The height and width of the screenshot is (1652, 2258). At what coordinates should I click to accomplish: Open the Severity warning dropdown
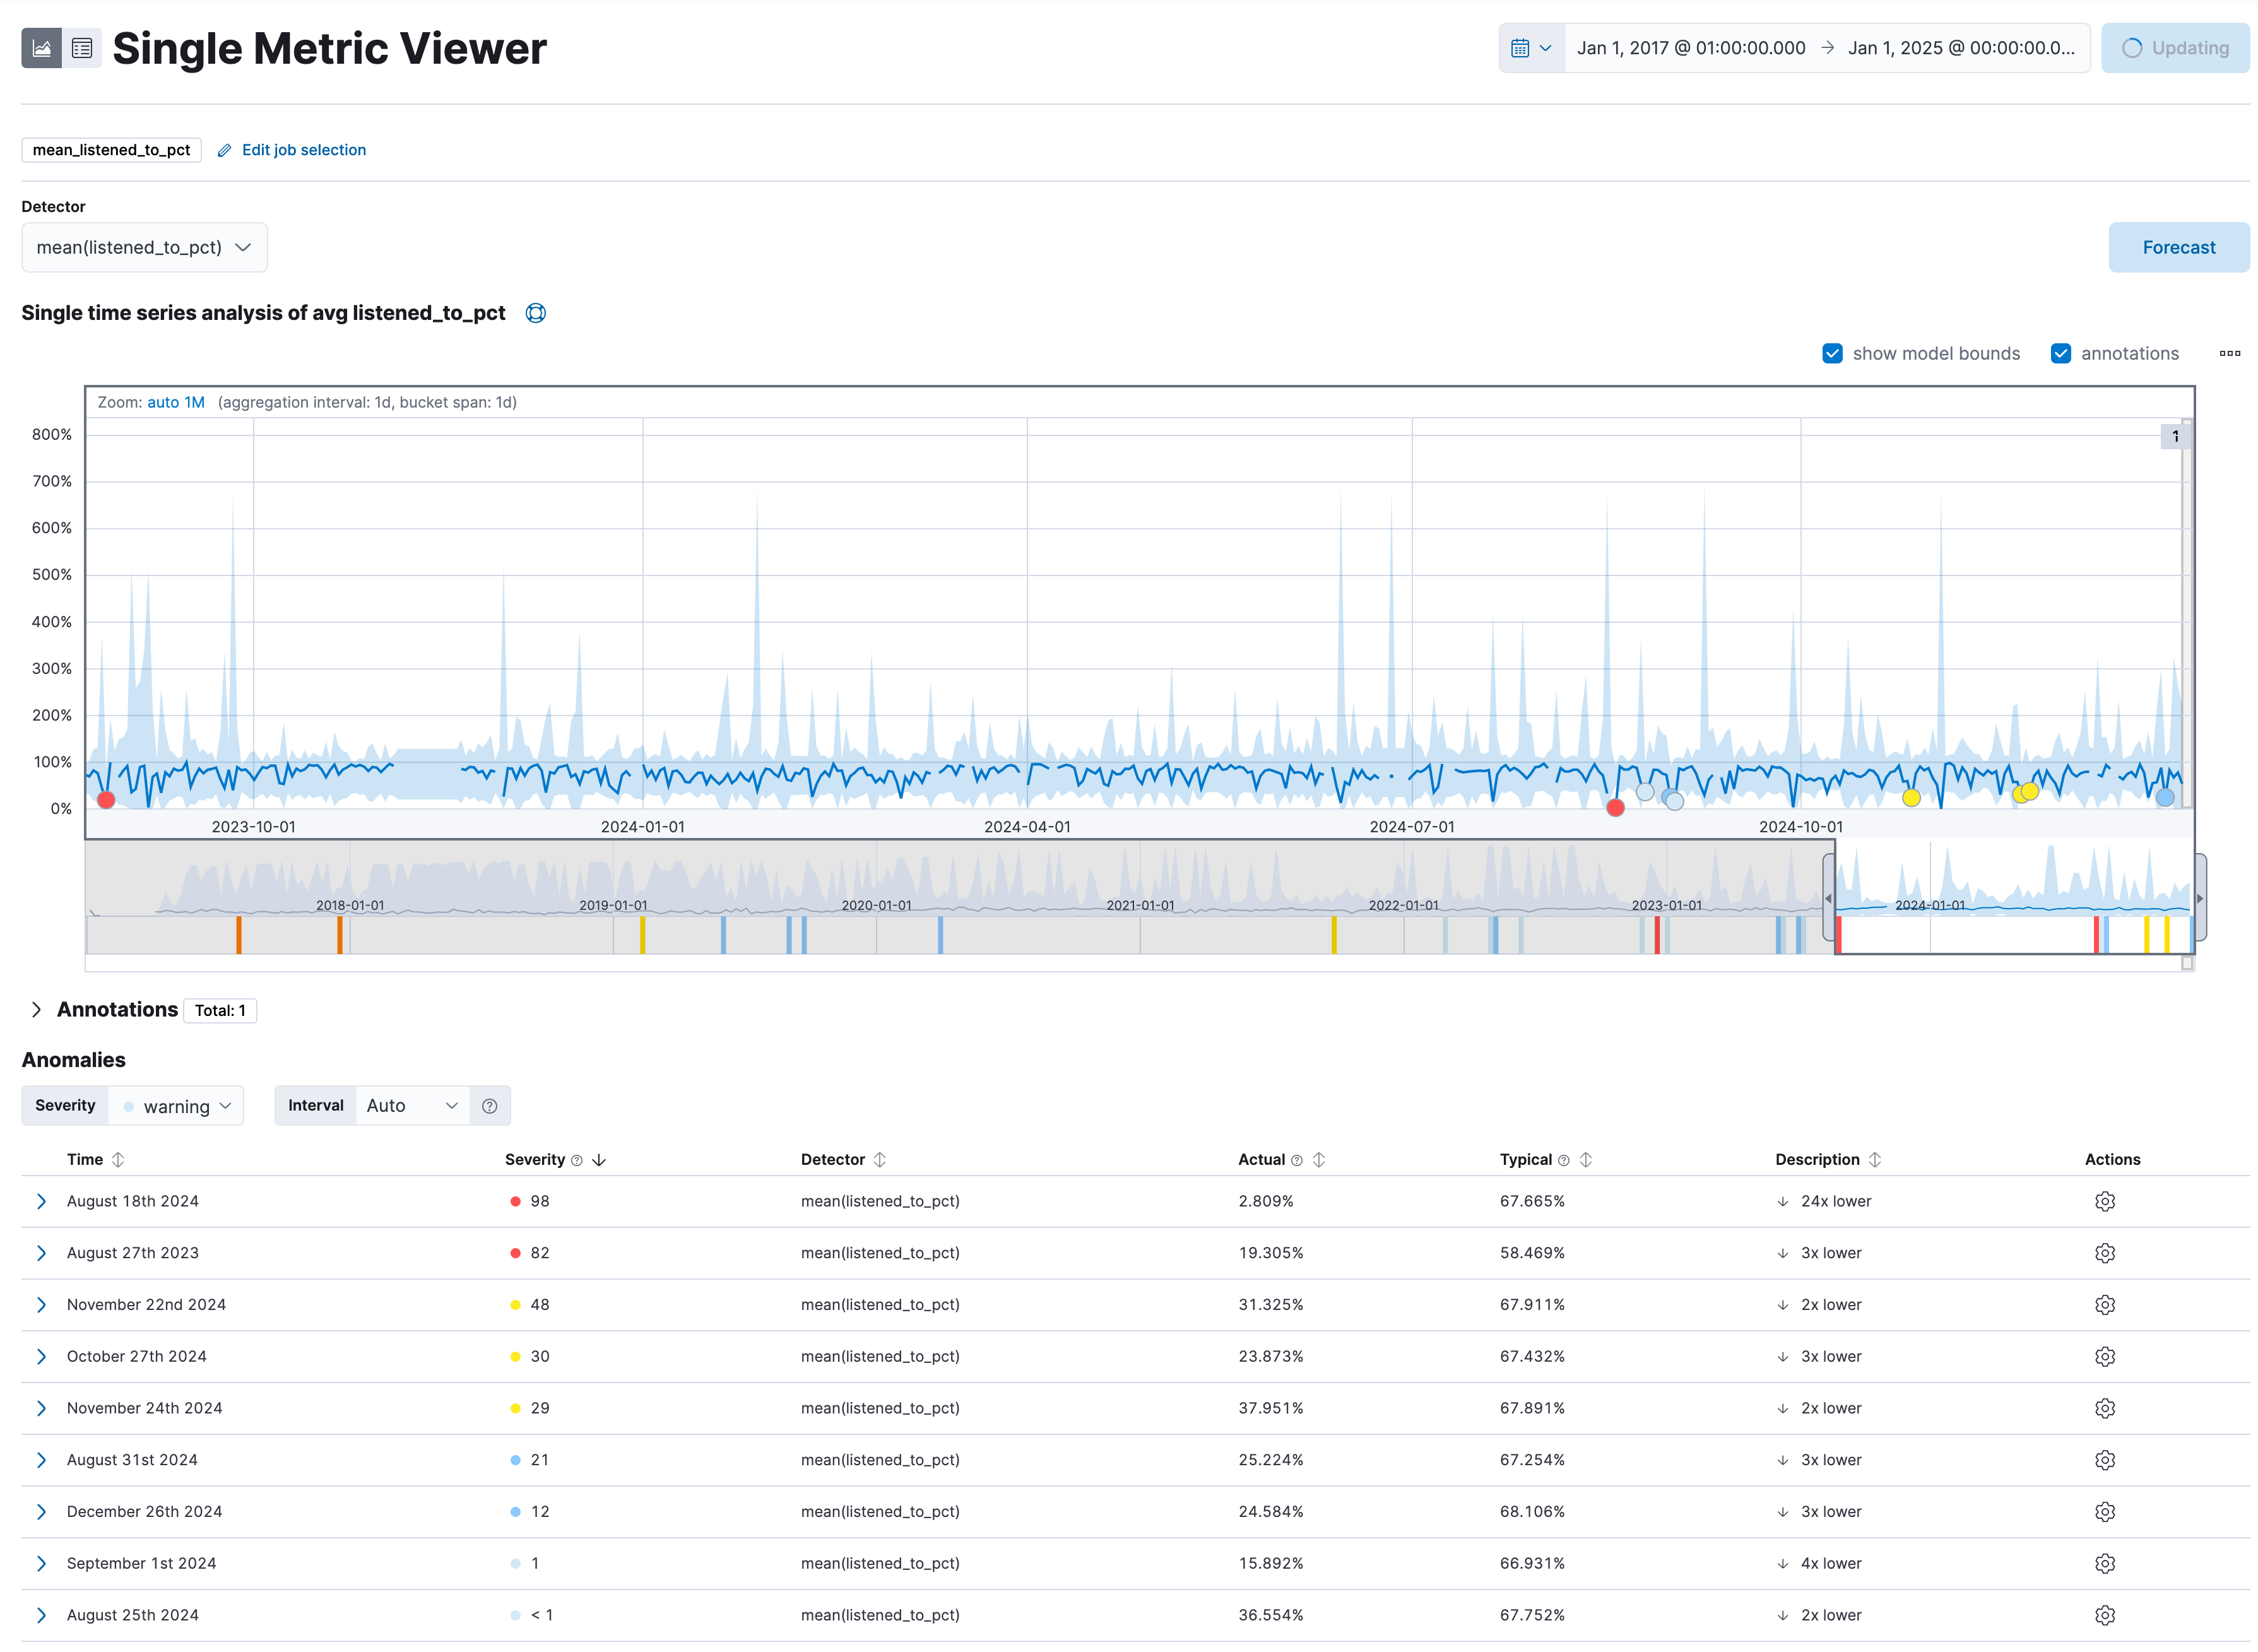(176, 1106)
